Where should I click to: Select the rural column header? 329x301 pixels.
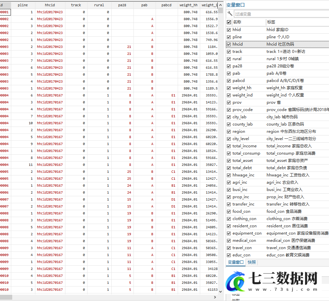[99, 5]
